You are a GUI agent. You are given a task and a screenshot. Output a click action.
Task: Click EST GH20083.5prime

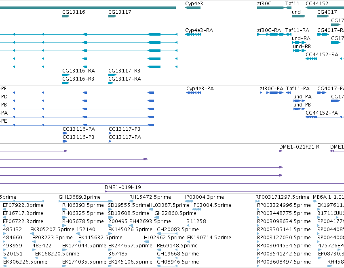click(178, 230)
